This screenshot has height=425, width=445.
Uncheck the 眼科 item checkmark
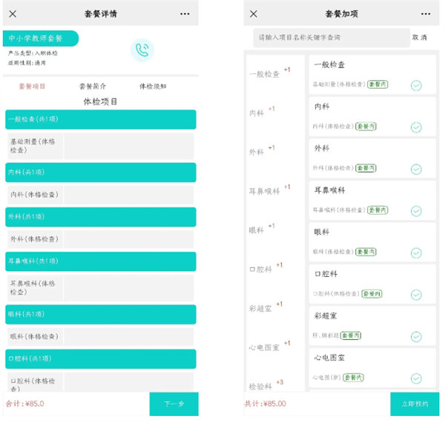(x=416, y=252)
